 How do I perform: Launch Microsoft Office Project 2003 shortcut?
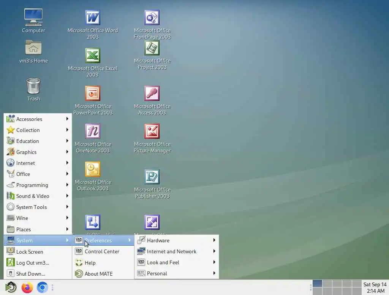[x=152, y=55]
